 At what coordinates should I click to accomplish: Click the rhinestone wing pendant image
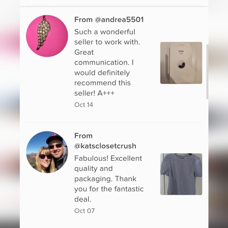(43, 33)
